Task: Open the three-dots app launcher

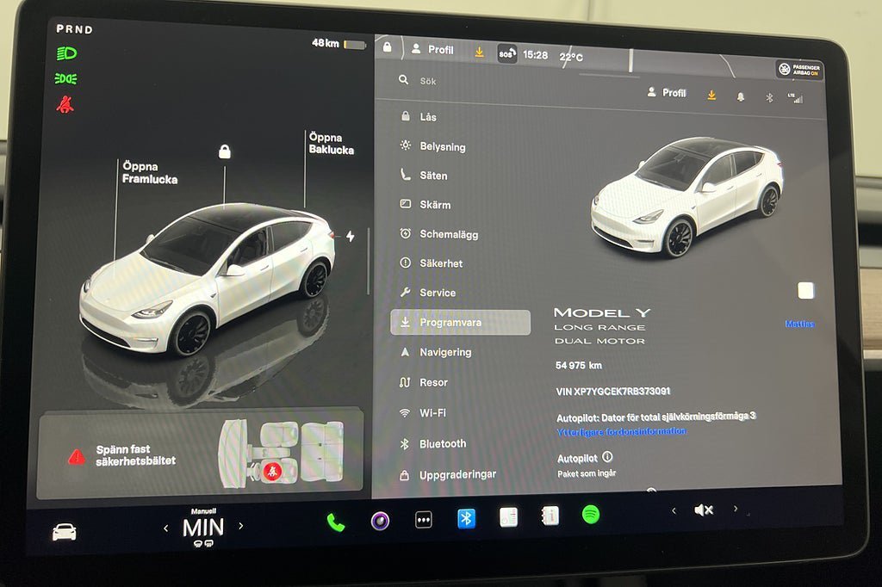Action: [423, 521]
